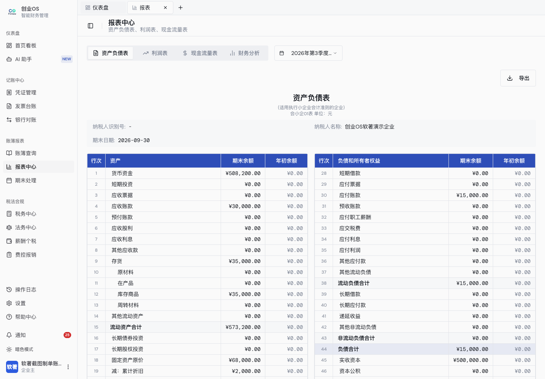545x379 pixels.
Task: View 操作日志 operation log
Action: pyautogui.click(x=39, y=290)
